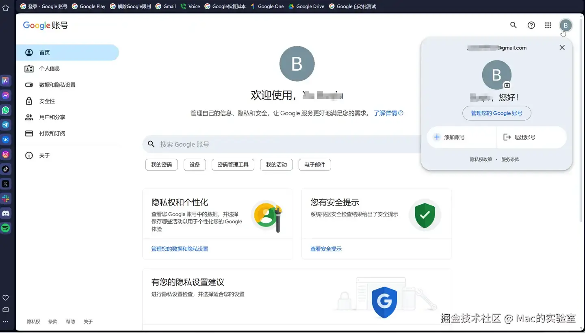Click the 有您的隐私设置建议 card heading

188,282
